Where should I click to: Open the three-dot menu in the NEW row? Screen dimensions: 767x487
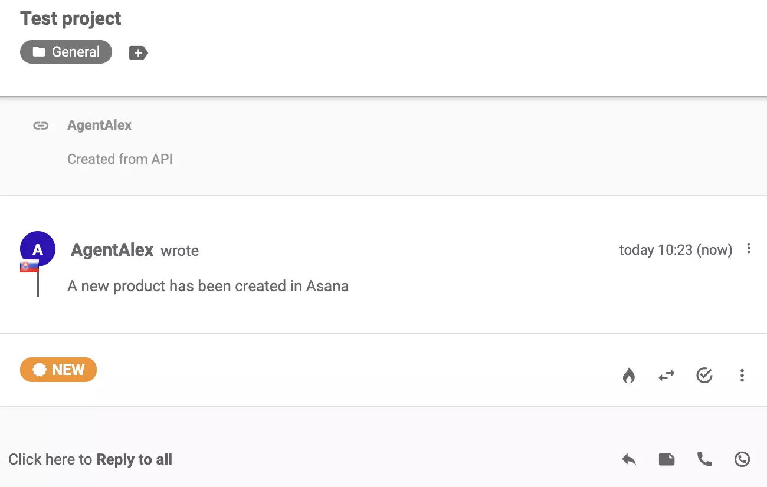[x=742, y=376]
